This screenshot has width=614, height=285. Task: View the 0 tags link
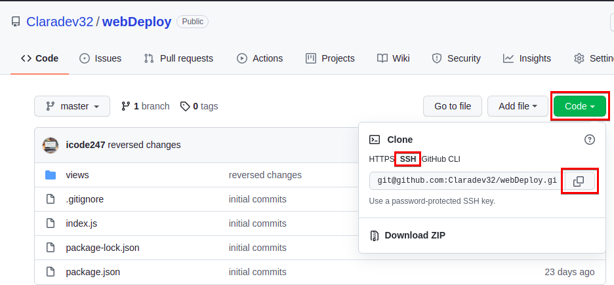pyautogui.click(x=199, y=106)
